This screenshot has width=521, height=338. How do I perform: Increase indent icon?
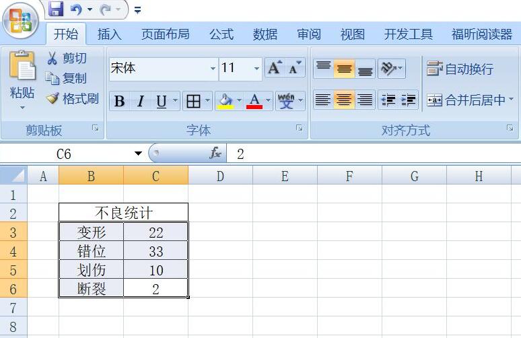(409, 100)
